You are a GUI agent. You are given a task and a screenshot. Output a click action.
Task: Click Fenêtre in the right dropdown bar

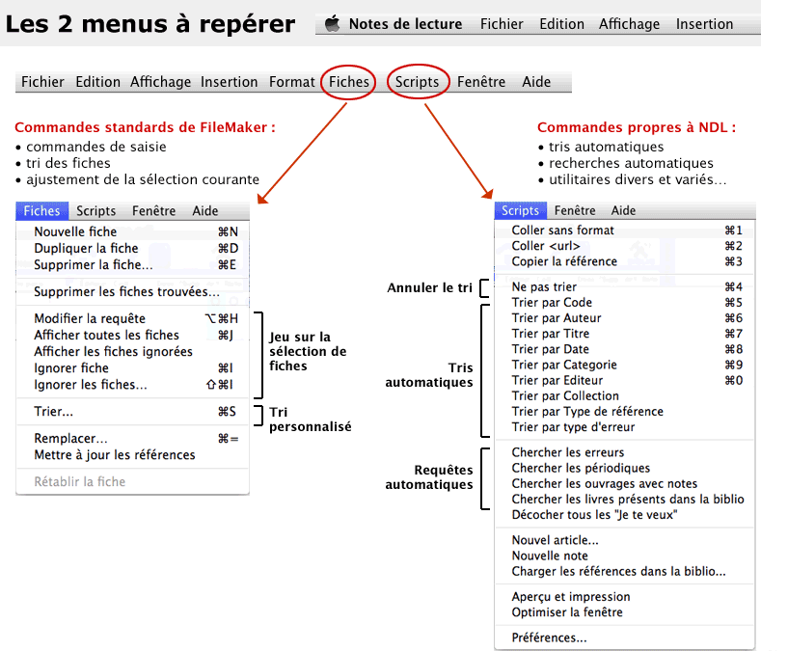(575, 210)
